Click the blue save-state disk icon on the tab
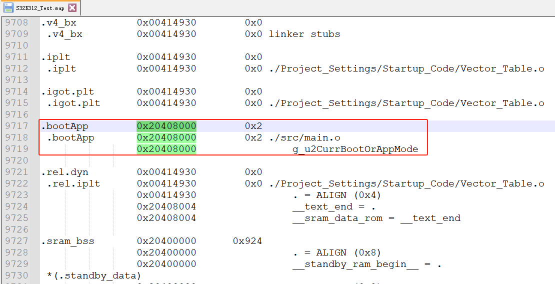 [x=8, y=7]
